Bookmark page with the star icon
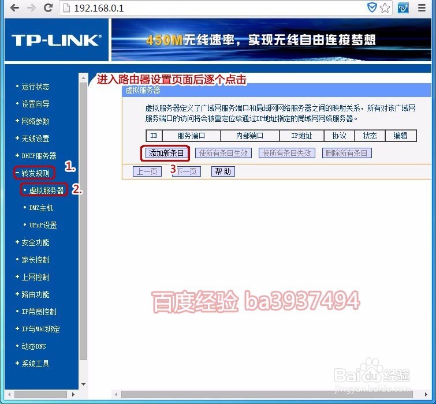 tap(385, 8)
